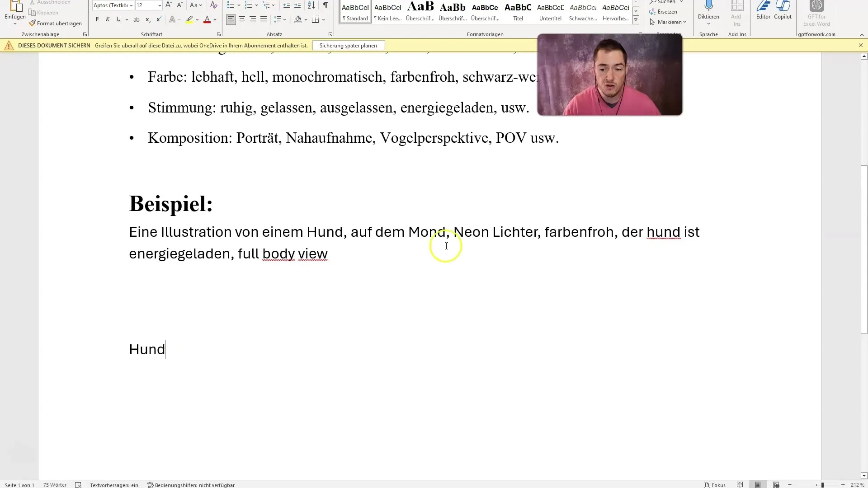
Task: Open the font name dropdown
Action: coord(131,5)
